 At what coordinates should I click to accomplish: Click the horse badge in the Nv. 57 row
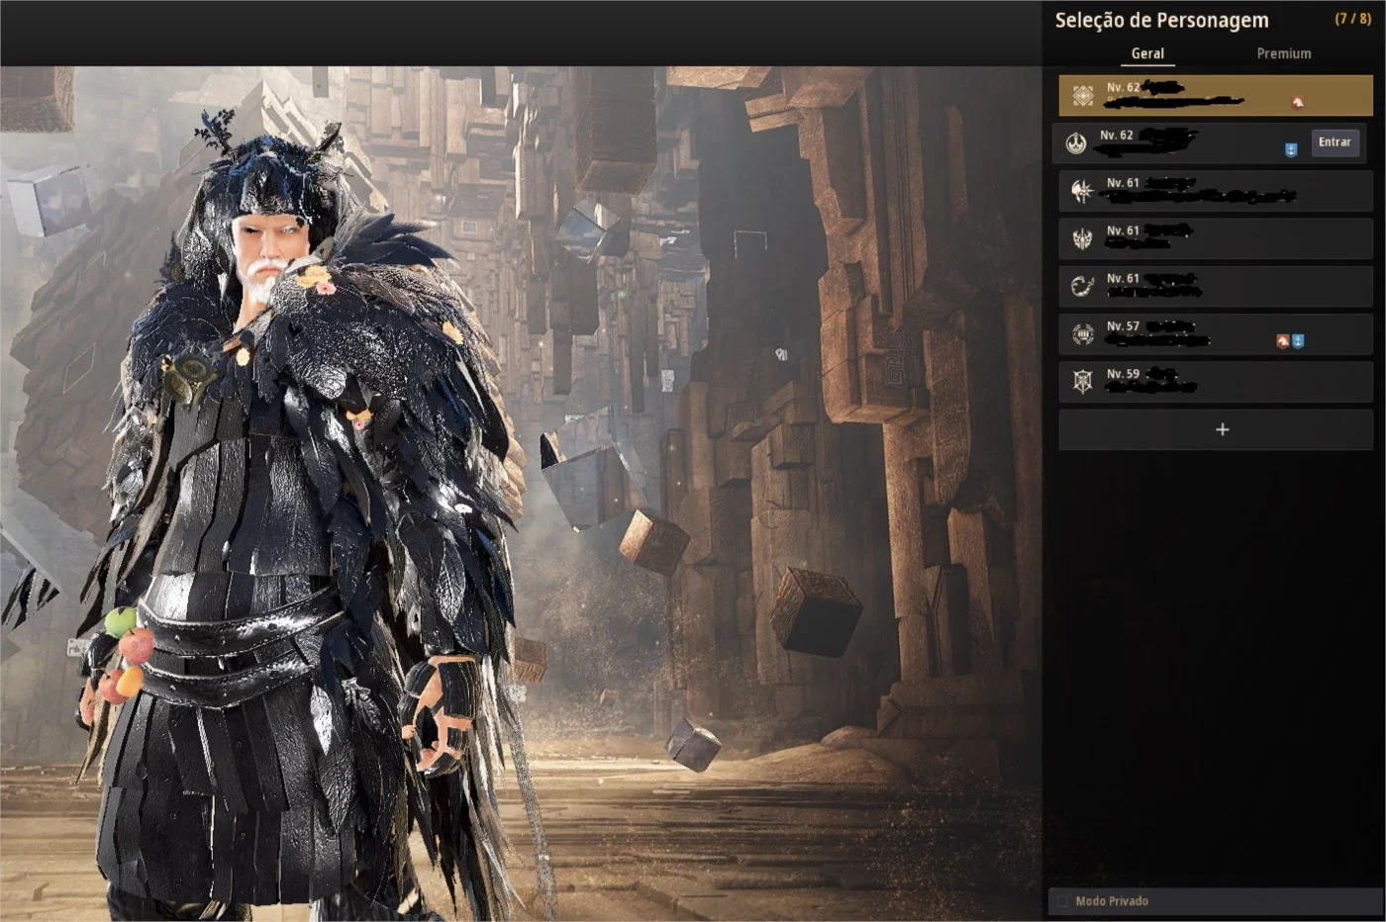click(x=1283, y=341)
